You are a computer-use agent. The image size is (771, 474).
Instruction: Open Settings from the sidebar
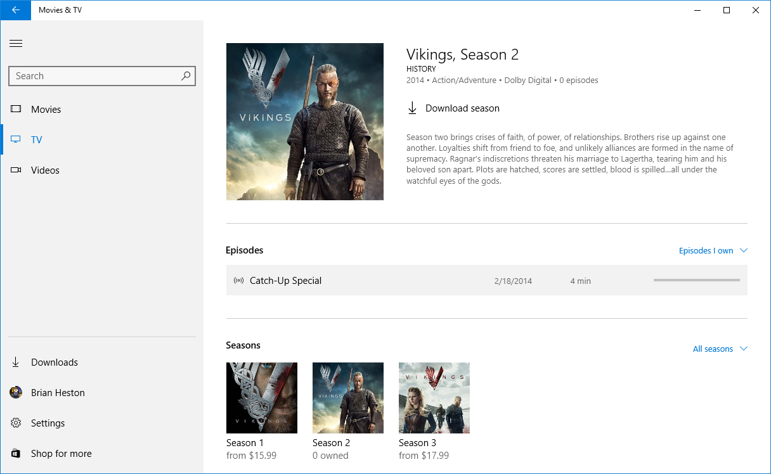[101, 423]
